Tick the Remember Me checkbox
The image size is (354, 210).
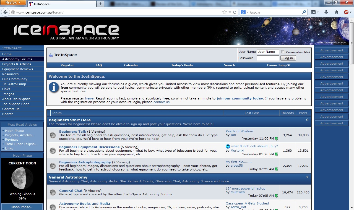(283, 52)
